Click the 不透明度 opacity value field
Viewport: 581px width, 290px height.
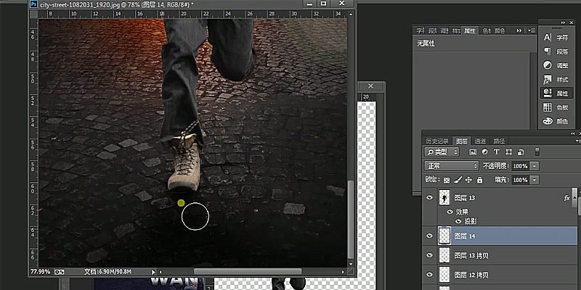tap(520, 166)
